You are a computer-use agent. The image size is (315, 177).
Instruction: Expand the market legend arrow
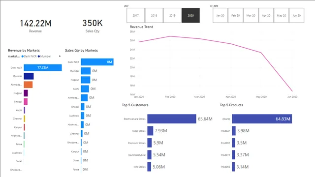(60, 56)
